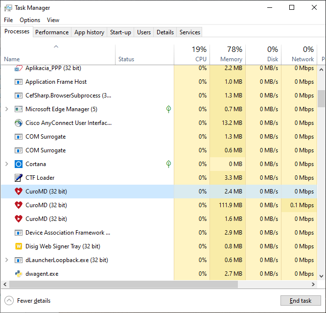Click the Cisco AnyConnect globe icon
Image resolution: width=326 pixels, height=313 pixels.
pos(19,123)
